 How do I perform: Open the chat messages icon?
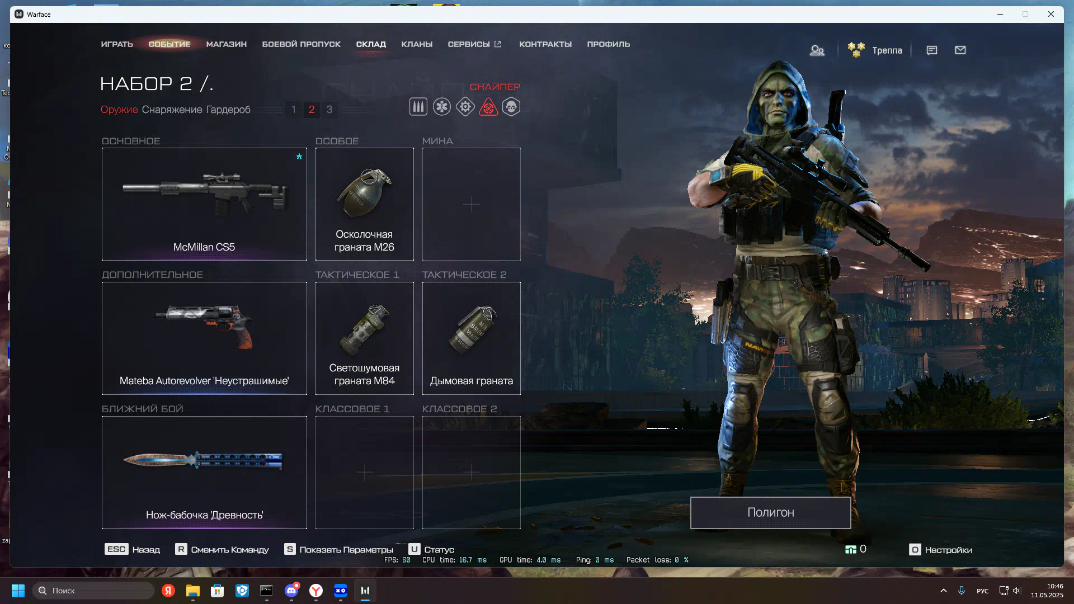point(931,50)
